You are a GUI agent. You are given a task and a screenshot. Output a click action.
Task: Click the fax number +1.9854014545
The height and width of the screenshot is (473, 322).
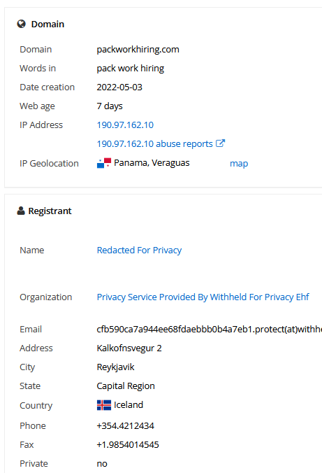[x=128, y=444]
